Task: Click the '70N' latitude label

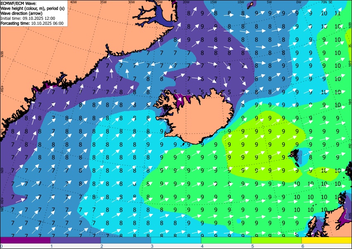Action: tap(324, 2)
